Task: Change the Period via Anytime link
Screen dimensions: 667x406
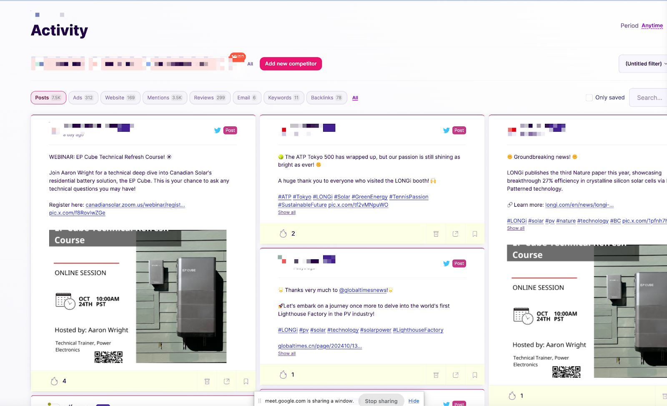Action: (652, 25)
